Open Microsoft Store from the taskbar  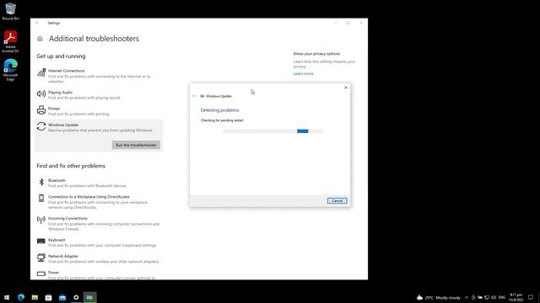click(x=49, y=297)
